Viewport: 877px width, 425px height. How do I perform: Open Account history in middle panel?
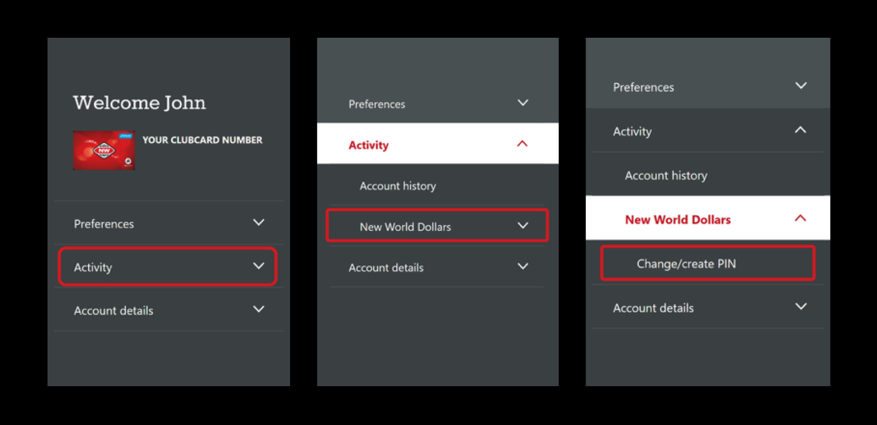point(397,186)
